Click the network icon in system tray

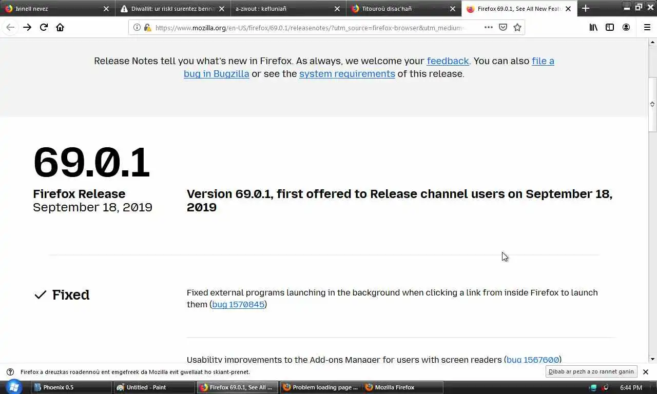click(x=593, y=388)
